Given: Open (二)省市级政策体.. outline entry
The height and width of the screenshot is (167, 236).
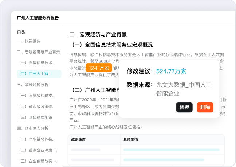Looking at the screenshot, I should pyautogui.click(x=37, y=107).
